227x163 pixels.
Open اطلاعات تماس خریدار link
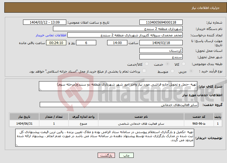tap(51, 35)
